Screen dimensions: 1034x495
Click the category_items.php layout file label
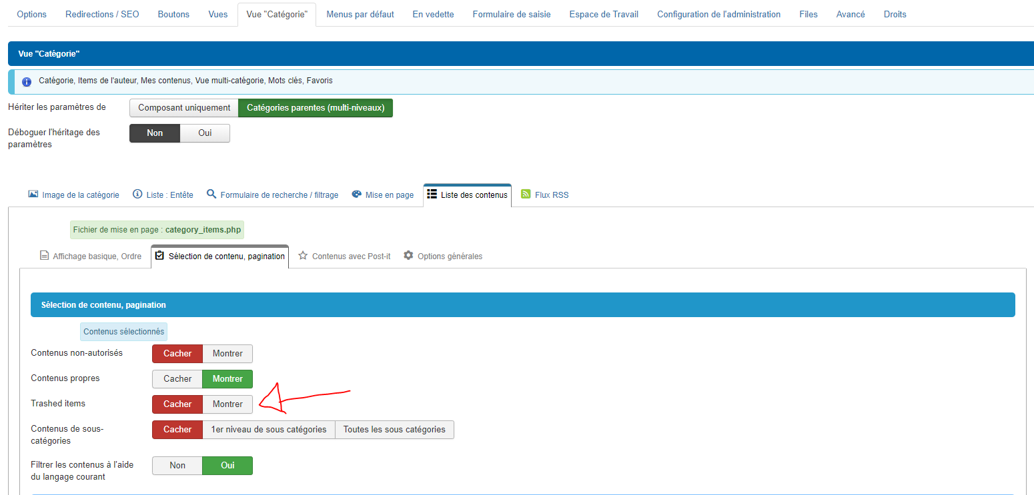click(157, 230)
